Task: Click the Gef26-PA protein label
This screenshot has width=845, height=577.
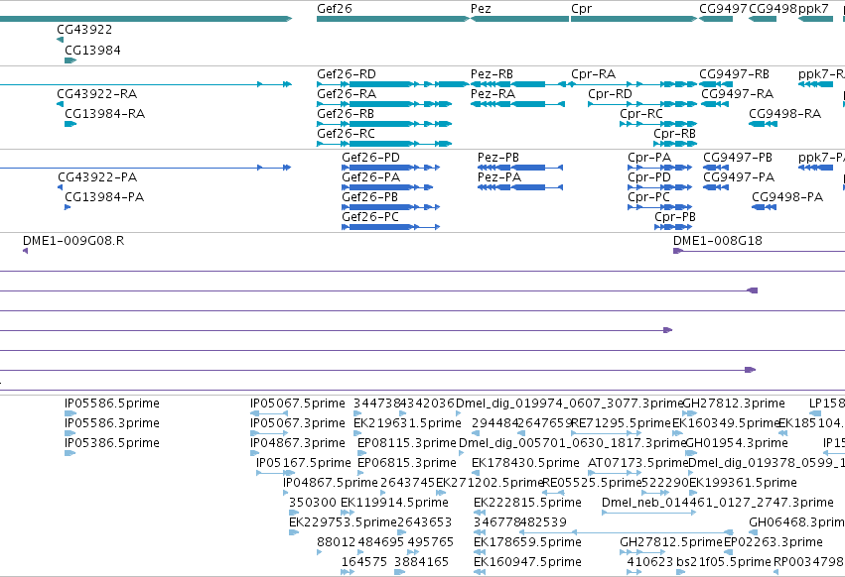Action: 370,177
